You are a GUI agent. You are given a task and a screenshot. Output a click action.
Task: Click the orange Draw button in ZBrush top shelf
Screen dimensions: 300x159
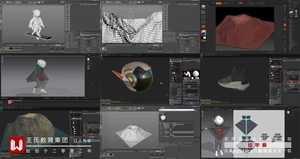(x=220, y=3)
